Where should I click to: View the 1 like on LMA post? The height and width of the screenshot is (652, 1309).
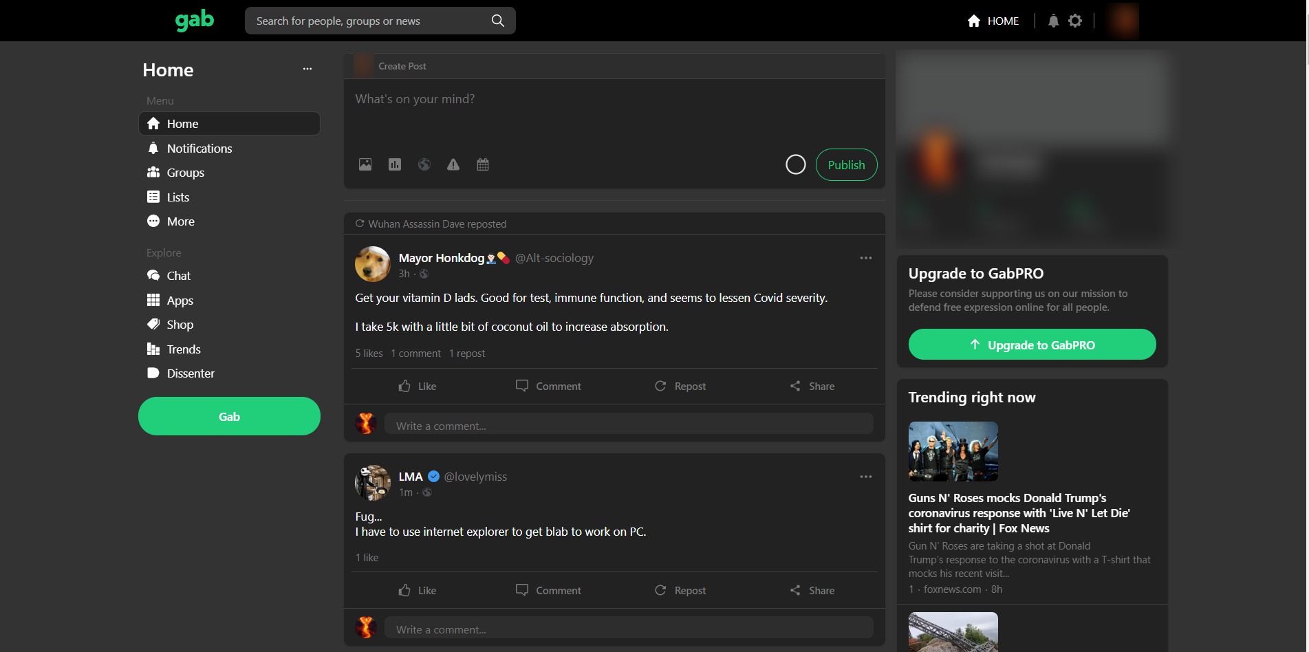click(367, 558)
